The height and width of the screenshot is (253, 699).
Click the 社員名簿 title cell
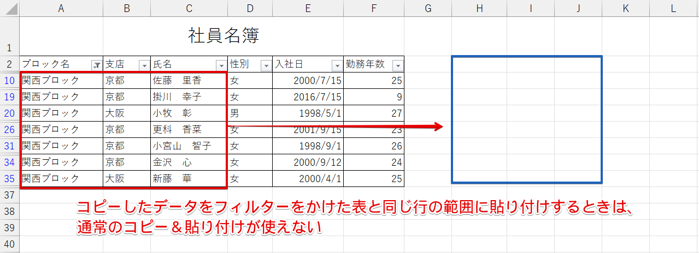[223, 36]
